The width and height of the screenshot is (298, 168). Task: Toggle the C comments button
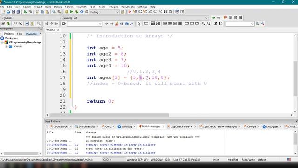[220, 24]
